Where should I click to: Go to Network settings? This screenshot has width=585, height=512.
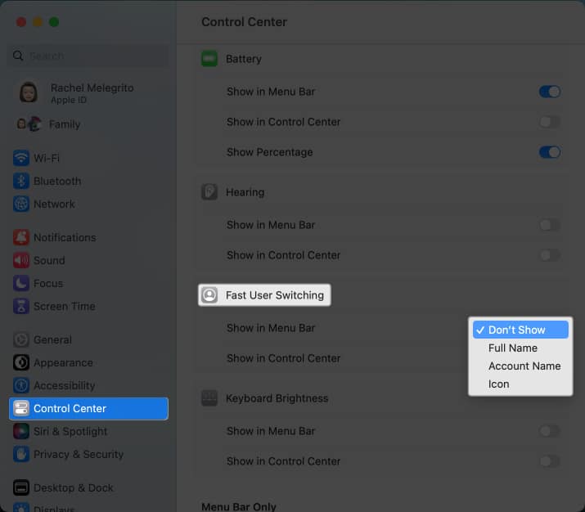point(88,204)
